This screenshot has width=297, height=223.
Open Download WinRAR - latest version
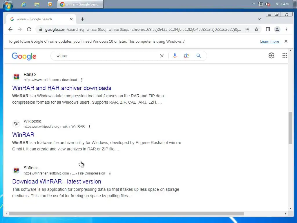pyautogui.click(x=57, y=181)
